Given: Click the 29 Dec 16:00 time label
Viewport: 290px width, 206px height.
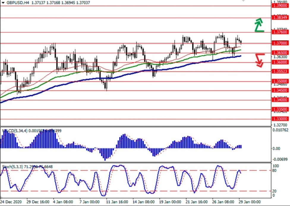Looking at the screenshot, I should point(38,202).
